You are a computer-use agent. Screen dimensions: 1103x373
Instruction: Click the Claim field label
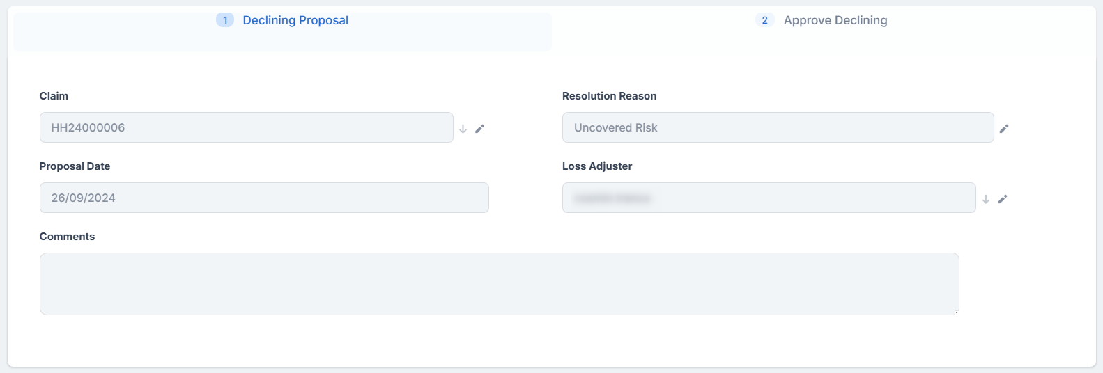54,96
